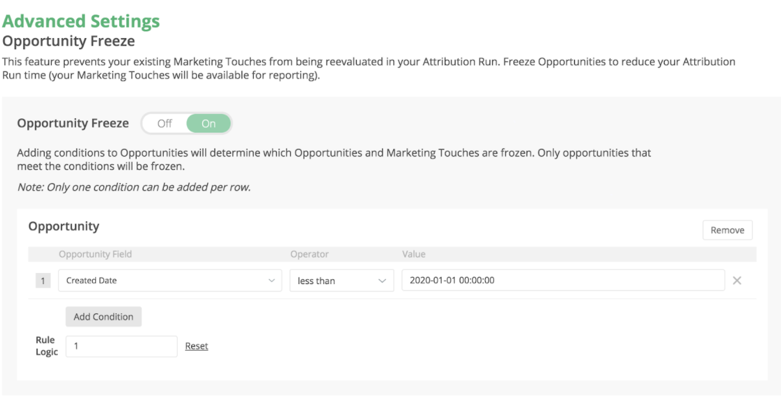The image size is (781, 396).
Task: Click the Value field showing 2020-01-01 00:00:00
Action: tap(562, 281)
